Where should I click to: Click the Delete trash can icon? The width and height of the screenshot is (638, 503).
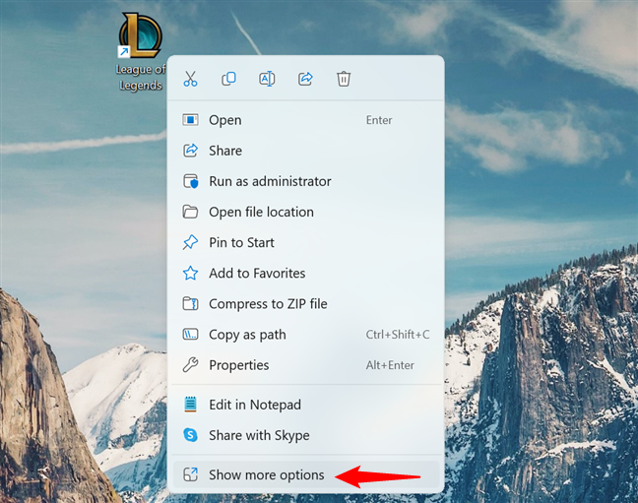tap(344, 79)
